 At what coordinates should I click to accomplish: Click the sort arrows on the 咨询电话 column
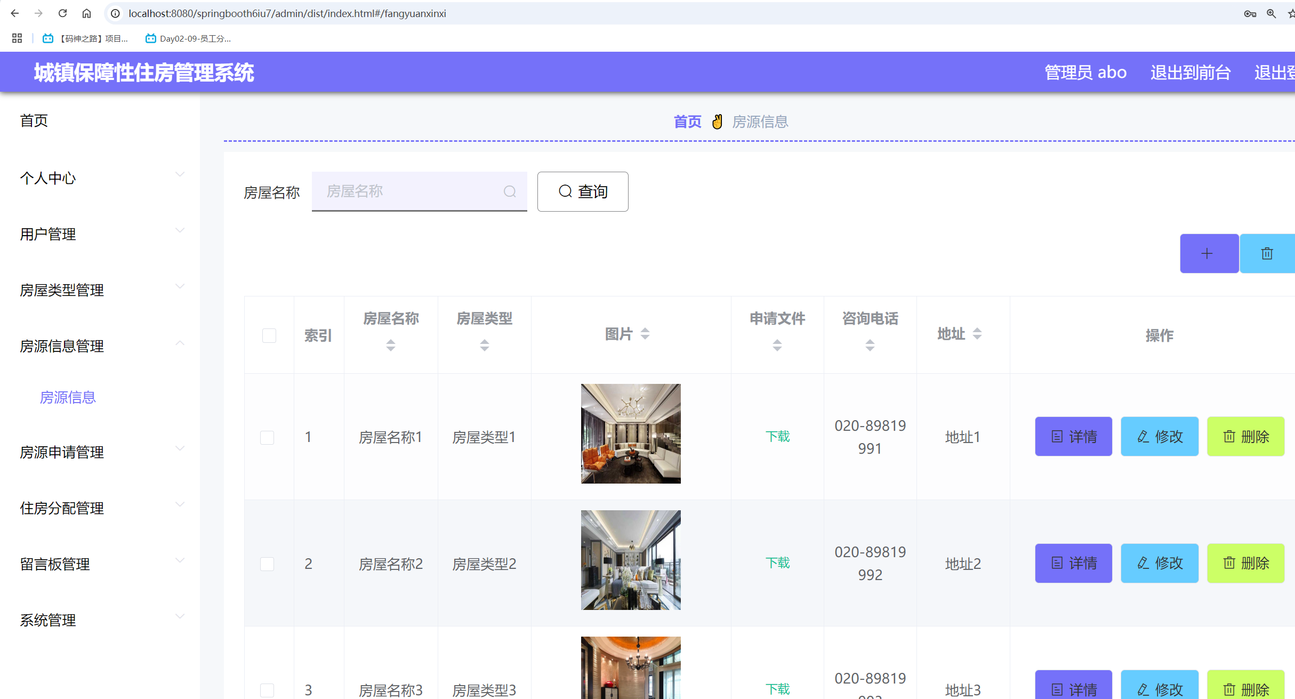pyautogui.click(x=870, y=345)
